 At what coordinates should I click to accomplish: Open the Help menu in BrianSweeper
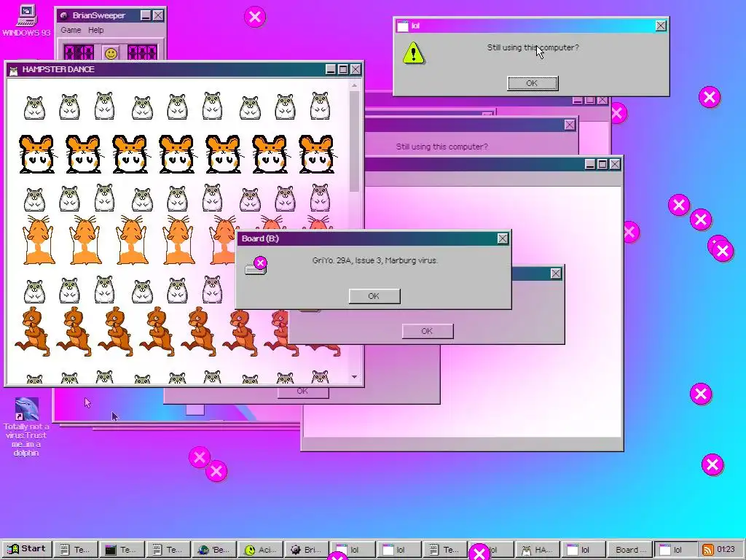click(x=95, y=30)
